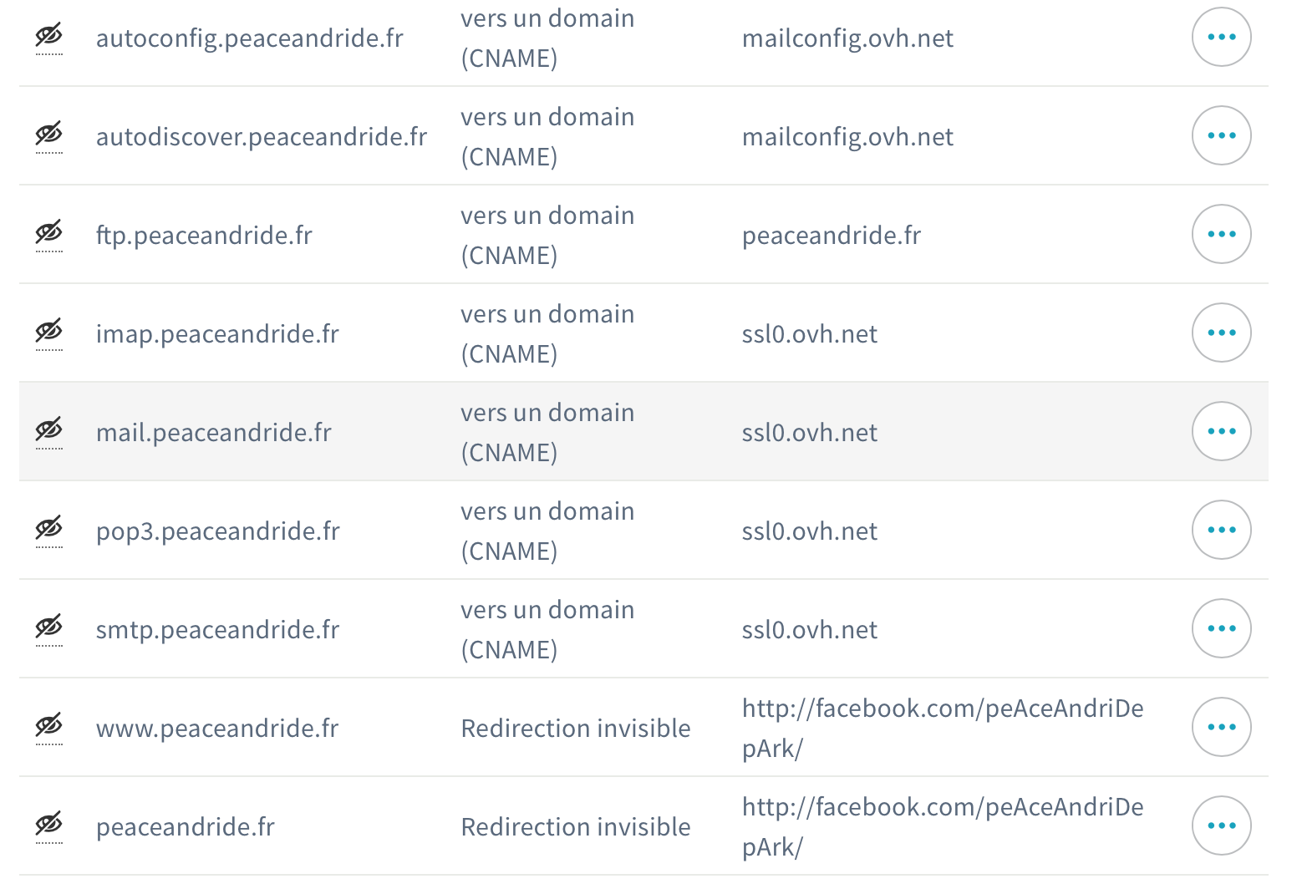Open more-actions button for pop3.peaceandride.fr
Viewport: 1297px width, 894px height.
1221,530
